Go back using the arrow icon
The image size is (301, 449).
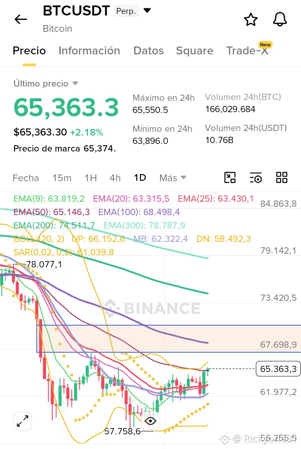click(20, 20)
